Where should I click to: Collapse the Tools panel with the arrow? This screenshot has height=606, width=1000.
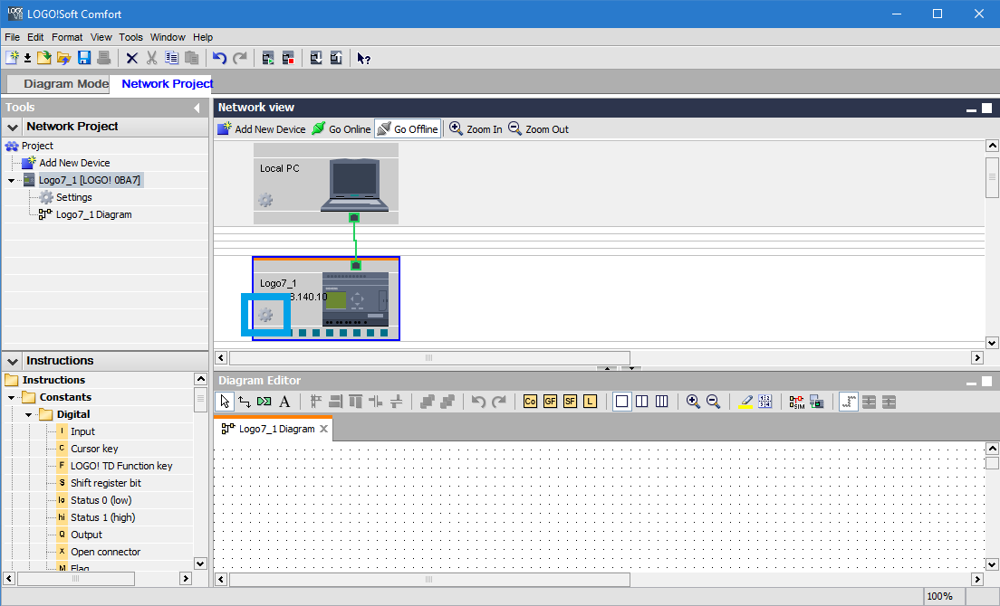pyautogui.click(x=197, y=108)
